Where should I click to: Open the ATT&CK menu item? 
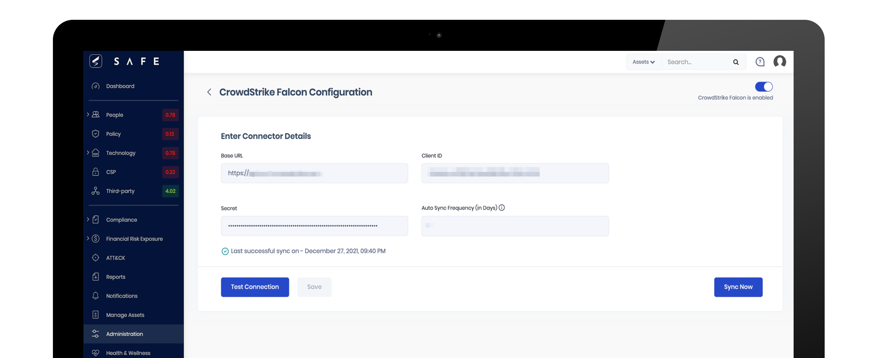click(134, 257)
